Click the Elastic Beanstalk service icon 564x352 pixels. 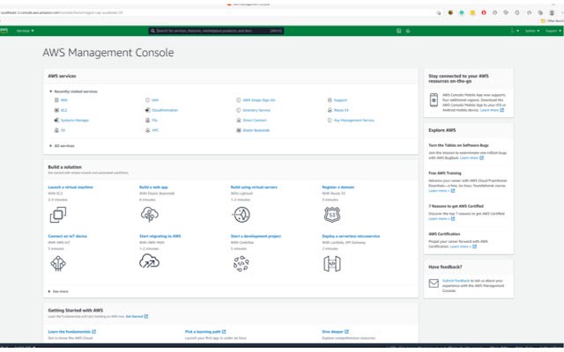point(239,130)
